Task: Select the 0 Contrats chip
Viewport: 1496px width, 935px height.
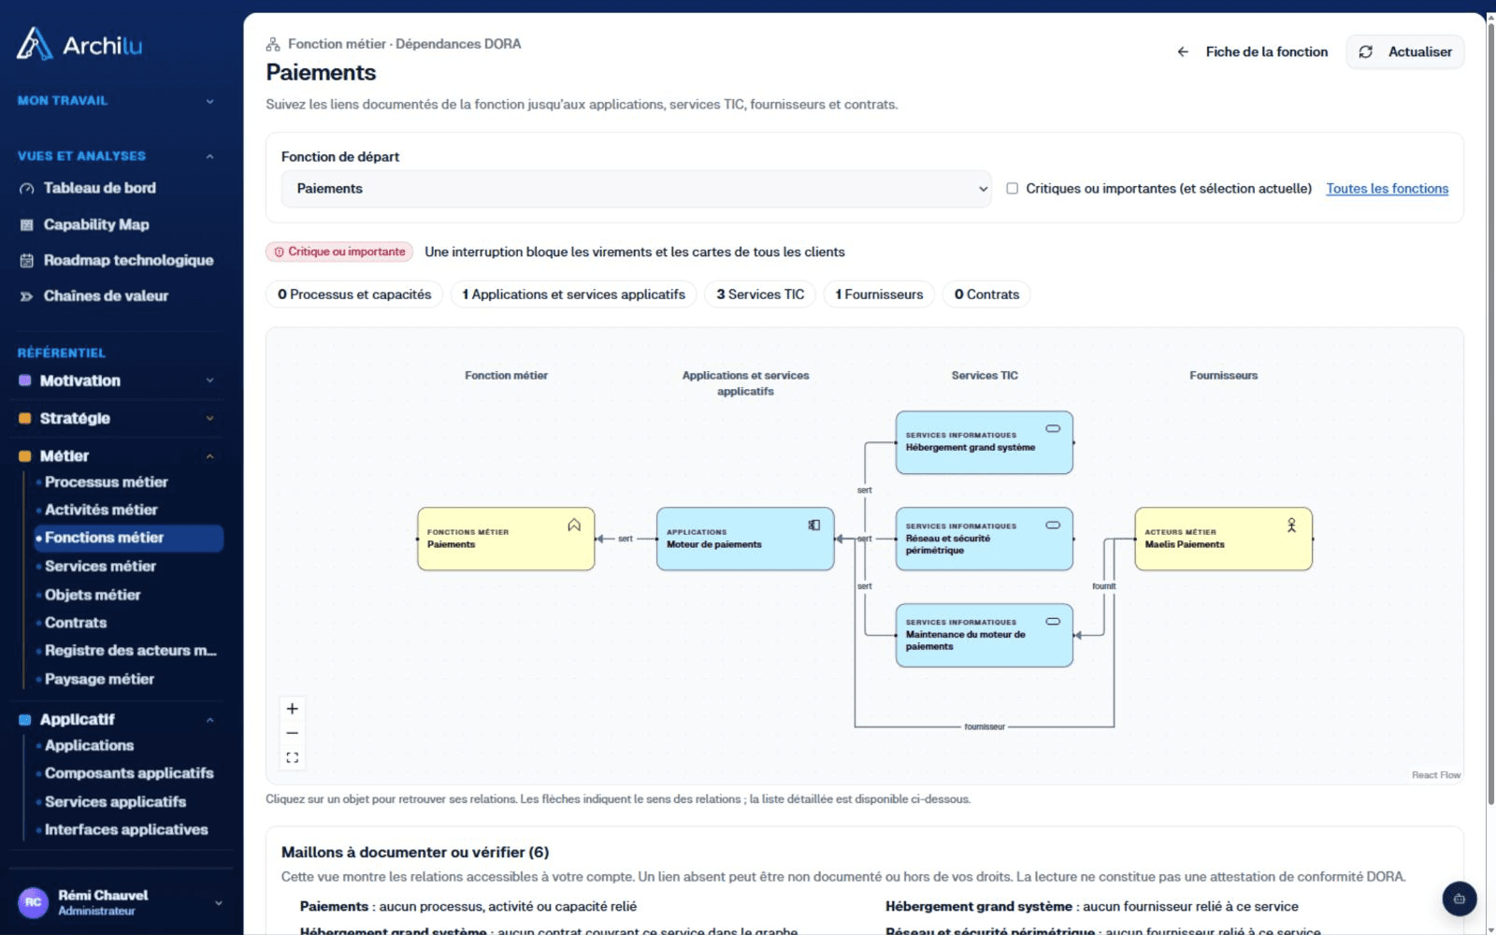Action: point(986,295)
